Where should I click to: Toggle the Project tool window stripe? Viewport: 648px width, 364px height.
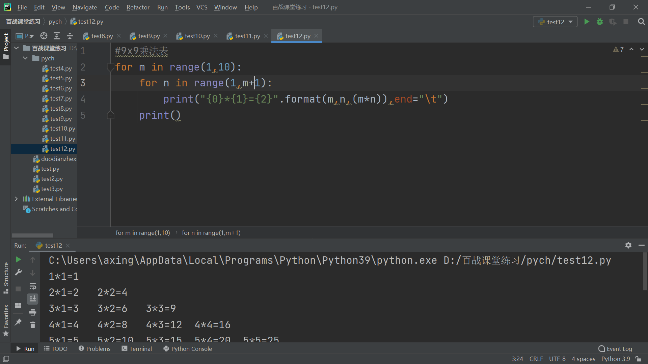5,46
